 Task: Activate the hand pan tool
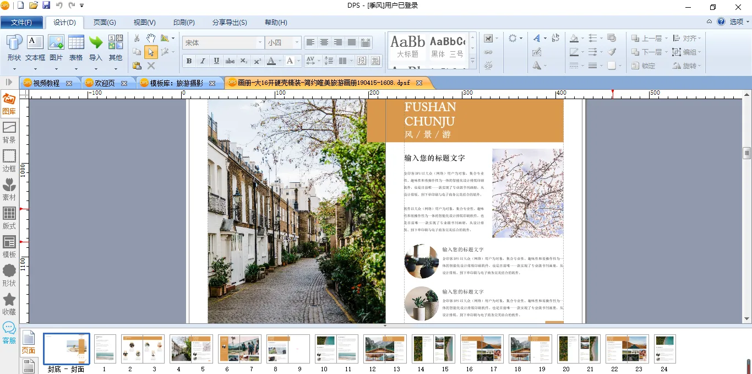151,39
